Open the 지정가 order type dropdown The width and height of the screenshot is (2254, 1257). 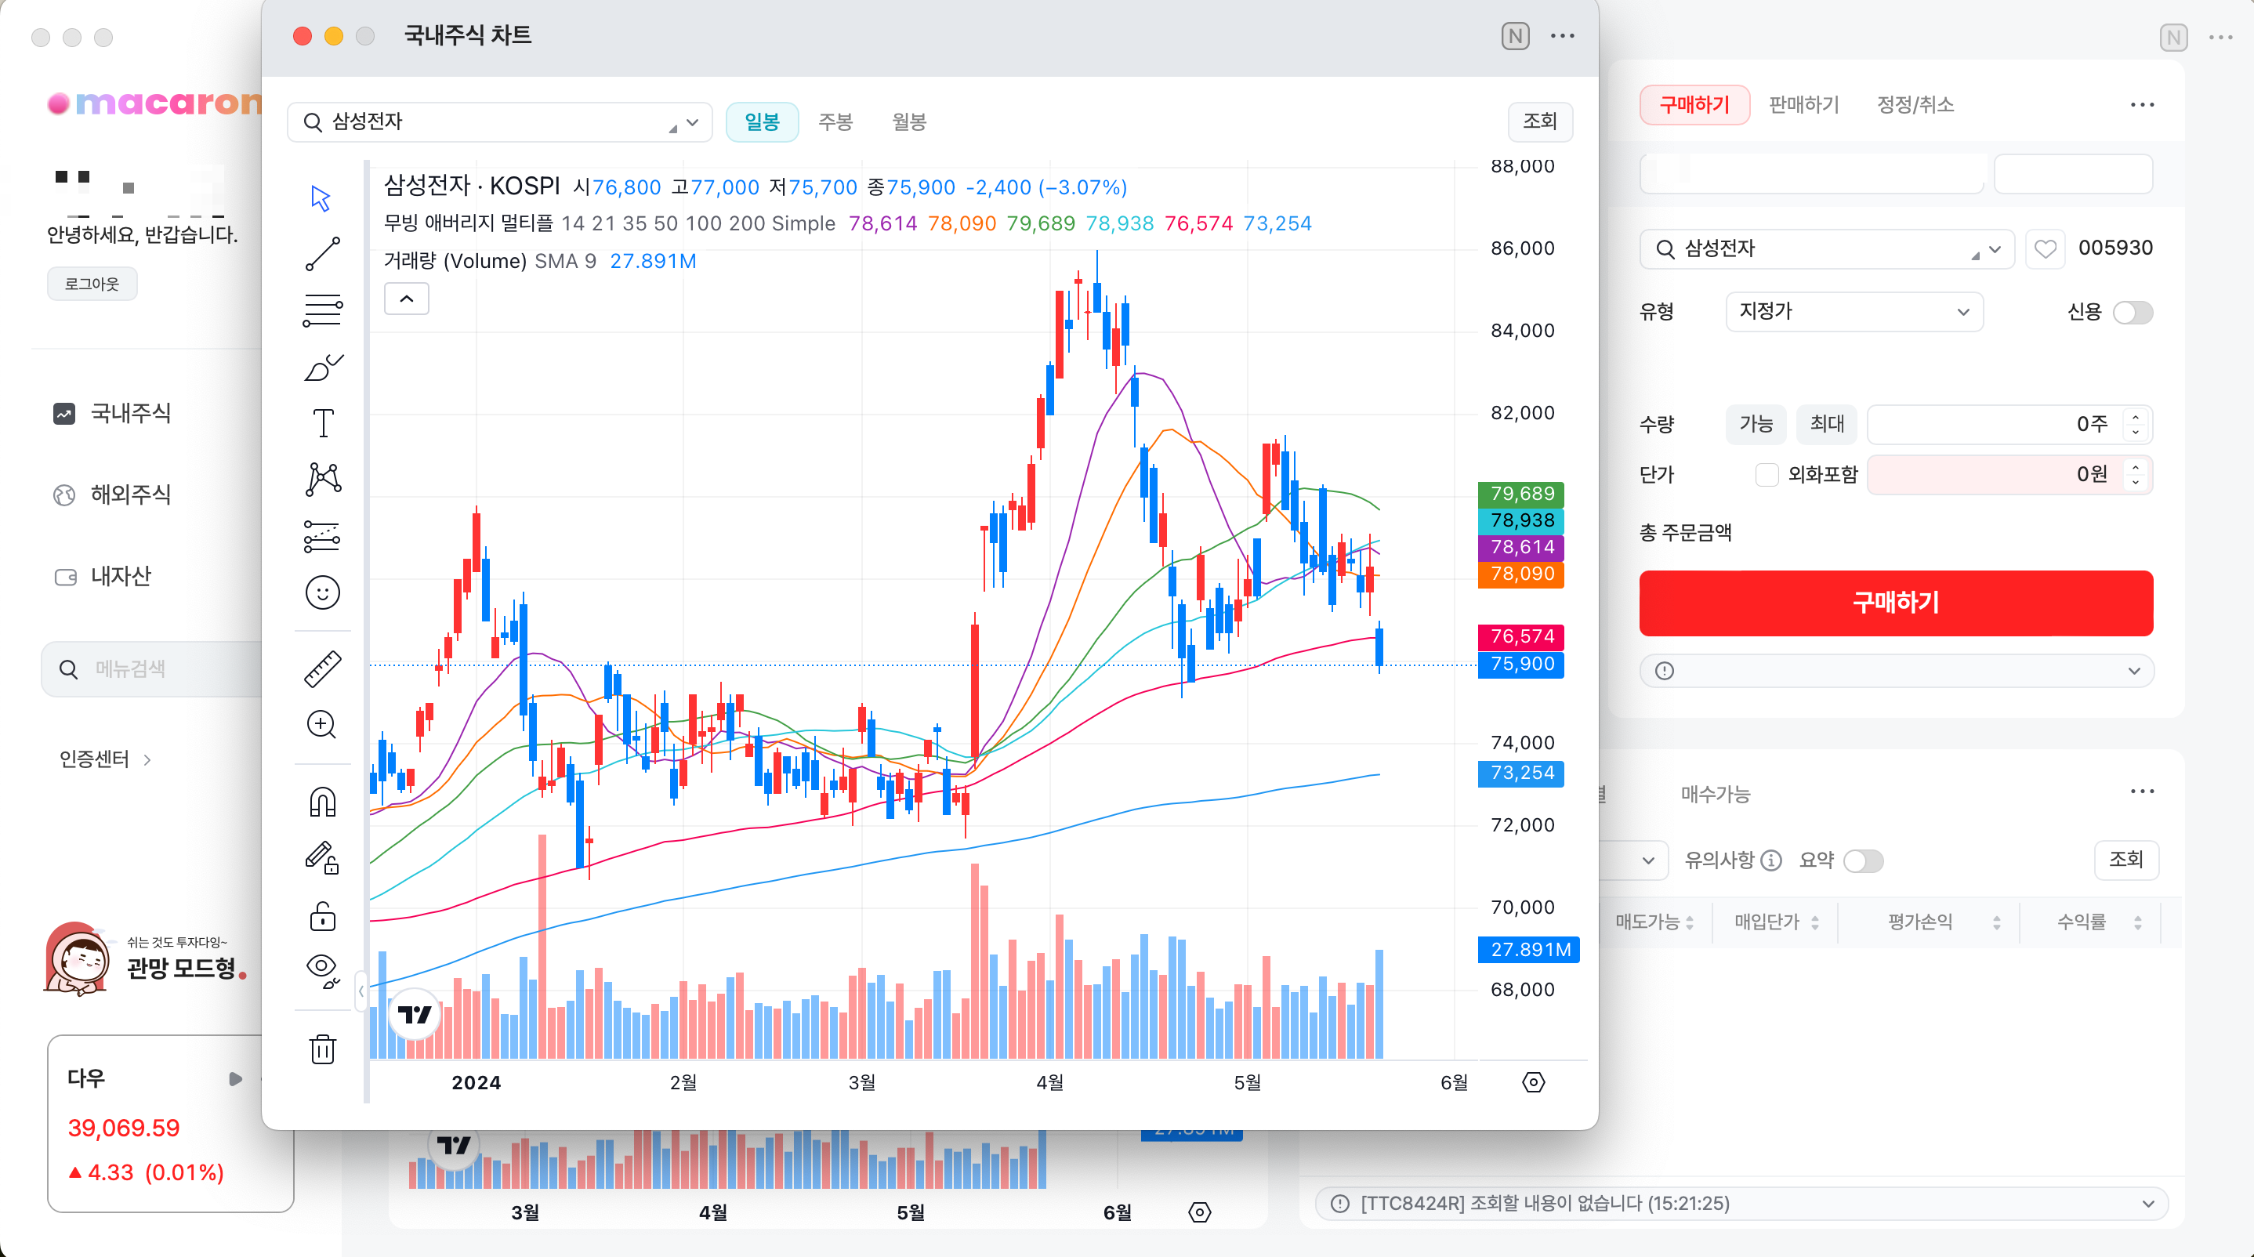coord(1854,312)
